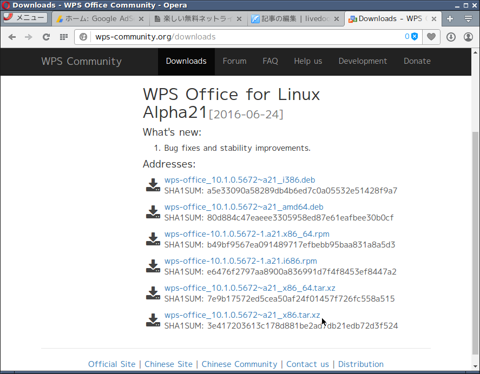Image resolution: width=480 pixels, height=374 pixels.
Task: Click download icon for amd64.deb
Action: [153, 212]
